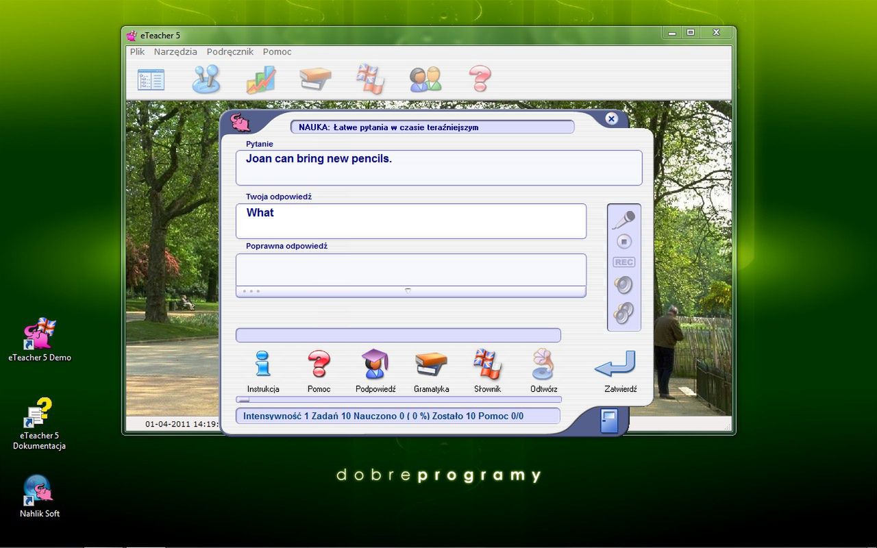The image size is (877, 548).
Task: Click the NAUKA lesson title bar
Action: pos(432,127)
